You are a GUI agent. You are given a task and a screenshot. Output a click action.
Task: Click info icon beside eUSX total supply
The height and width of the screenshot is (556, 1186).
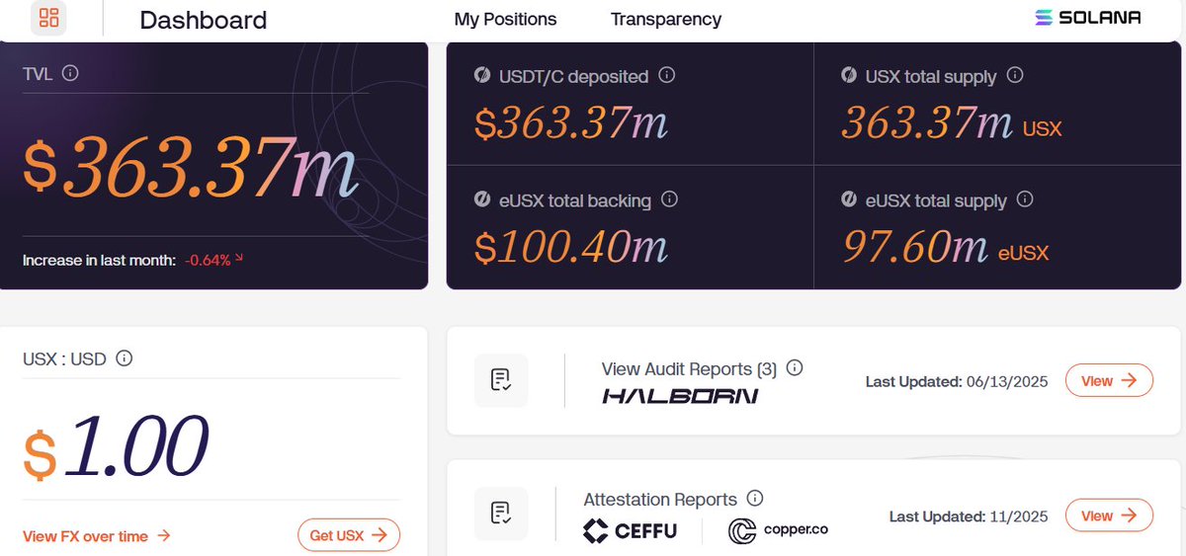click(x=1025, y=199)
